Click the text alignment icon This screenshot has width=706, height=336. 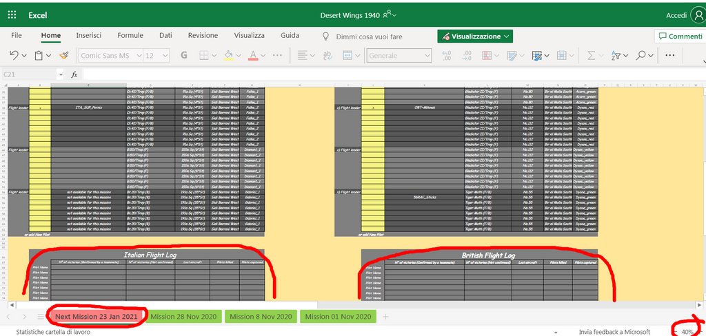[x=302, y=55]
